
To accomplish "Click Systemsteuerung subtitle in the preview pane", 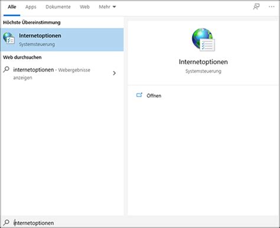I will (x=203, y=71).
